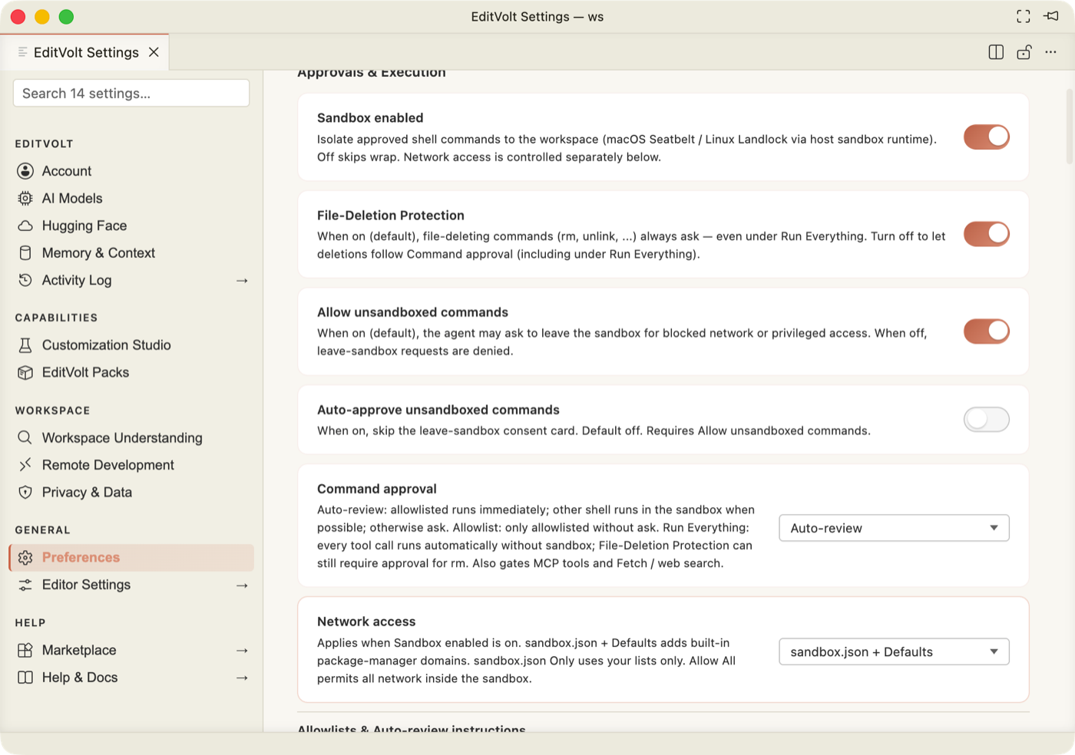Enter full screen using the title bar icon

(x=1024, y=16)
